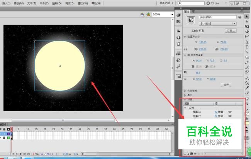Open the 文本(T) menu

click(32, 3)
